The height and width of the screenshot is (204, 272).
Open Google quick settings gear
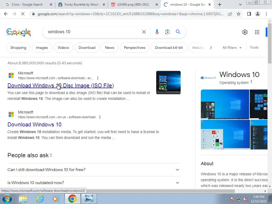(245, 32)
